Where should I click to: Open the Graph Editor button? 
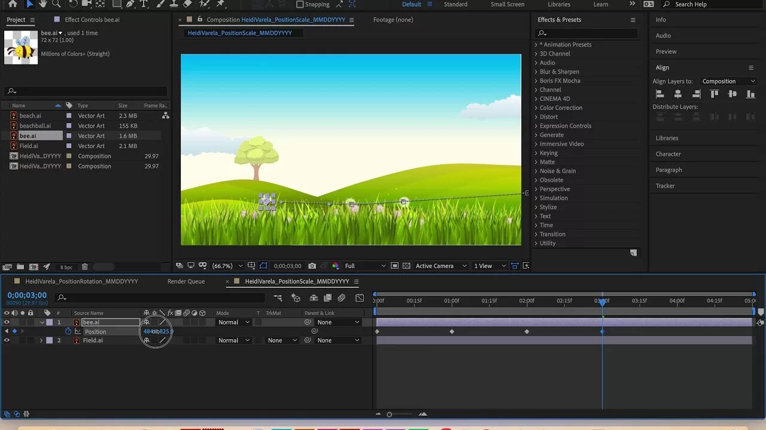coord(360,297)
